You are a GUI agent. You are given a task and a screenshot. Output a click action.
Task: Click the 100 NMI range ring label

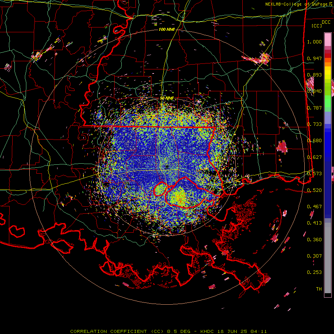click(167, 29)
